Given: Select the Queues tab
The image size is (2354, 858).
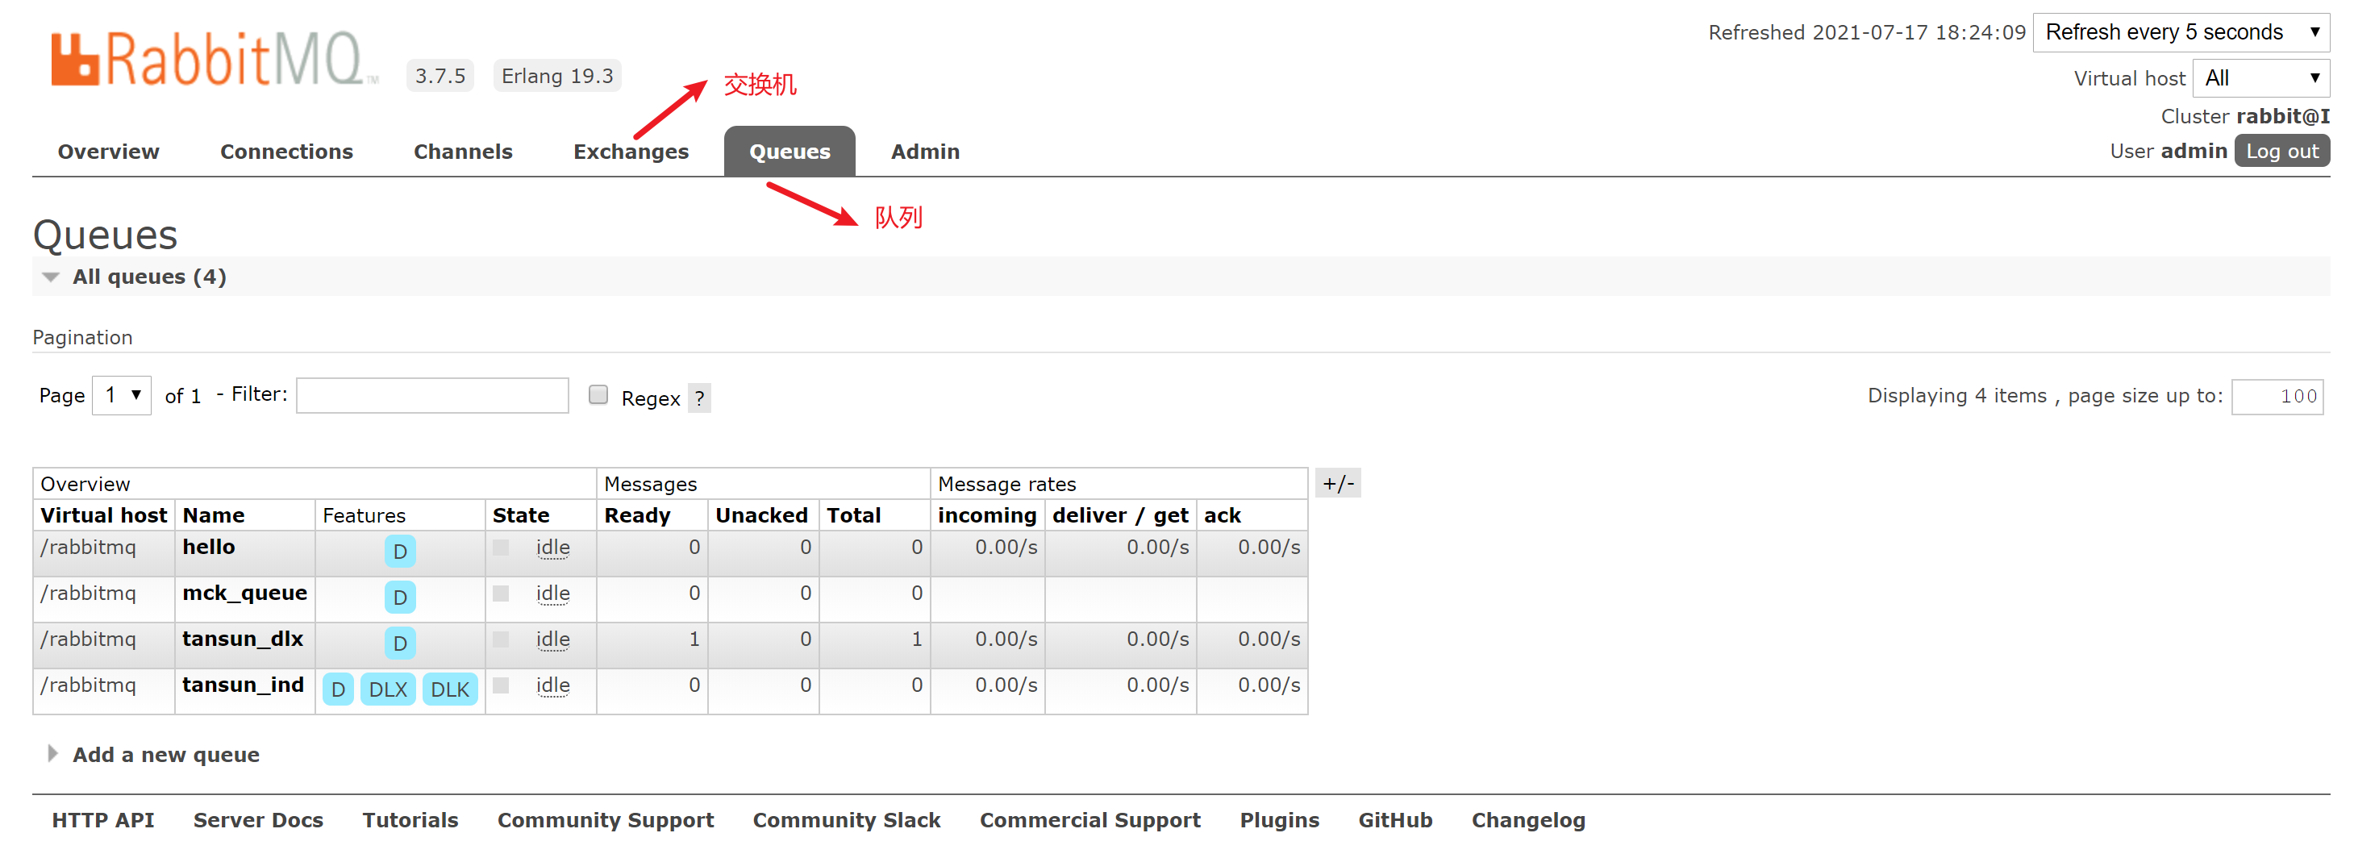Looking at the screenshot, I should [790, 151].
